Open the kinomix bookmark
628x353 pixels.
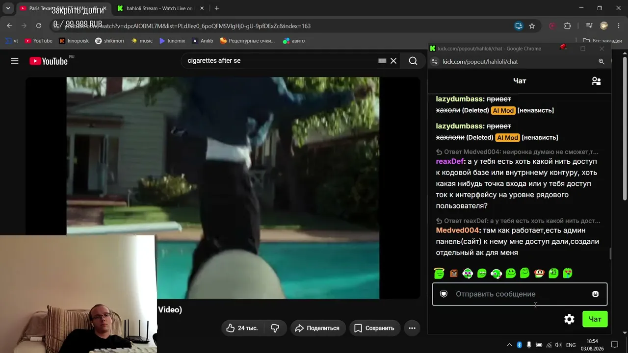(x=172, y=41)
